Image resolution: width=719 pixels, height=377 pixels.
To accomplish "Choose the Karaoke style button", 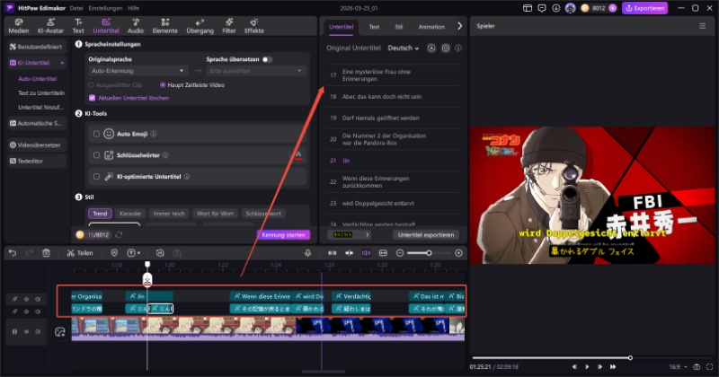I will click(x=129, y=214).
